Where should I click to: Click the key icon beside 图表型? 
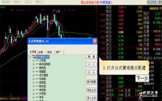37,82
